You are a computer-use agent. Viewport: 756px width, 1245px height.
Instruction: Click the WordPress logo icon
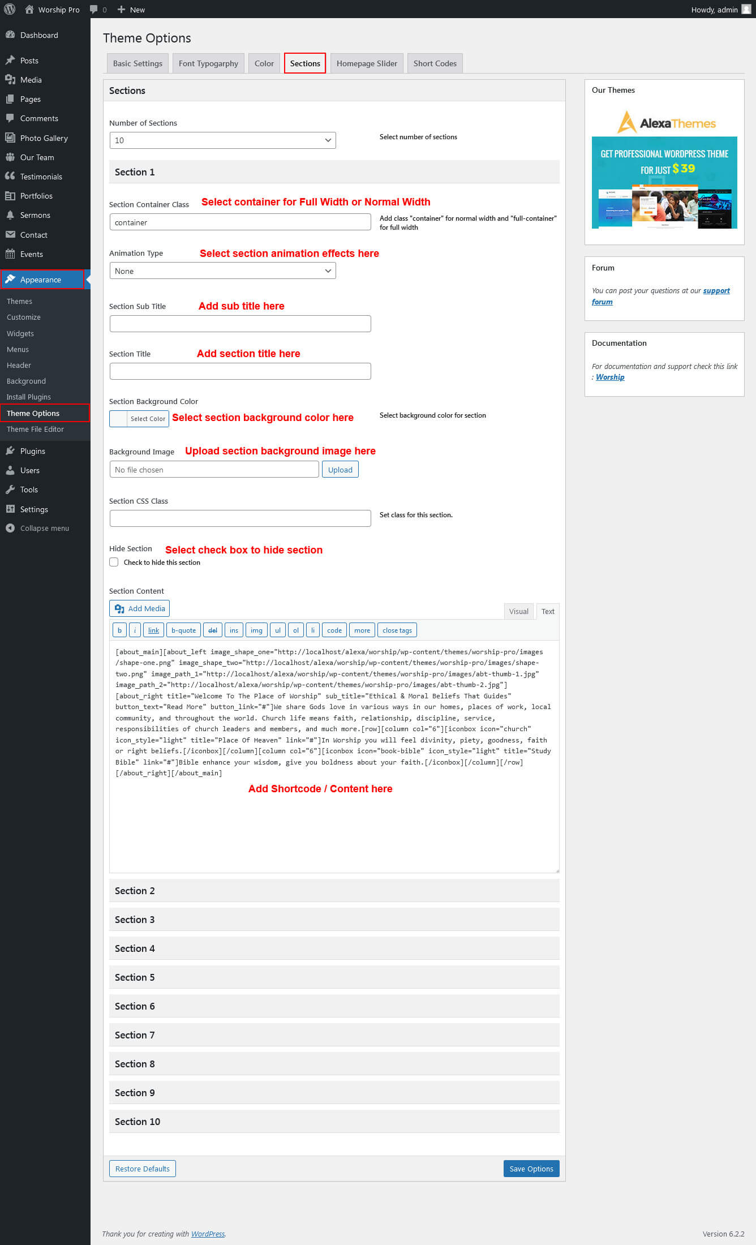pyautogui.click(x=10, y=9)
